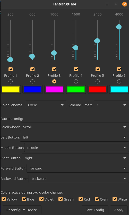
Task: Uncheck White in cyclic colors
Action: tap(115, 199)
